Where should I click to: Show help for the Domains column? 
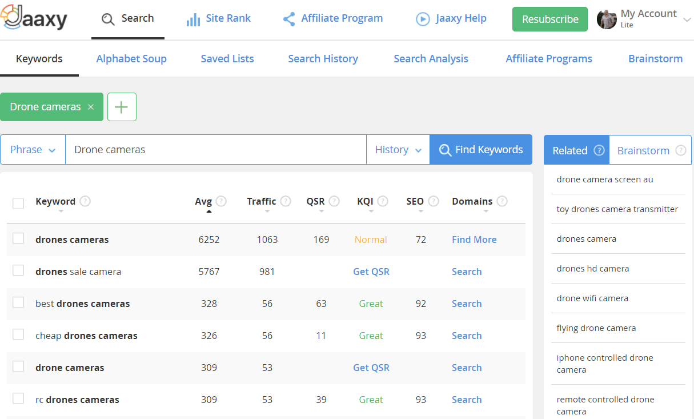coord(502,201)
